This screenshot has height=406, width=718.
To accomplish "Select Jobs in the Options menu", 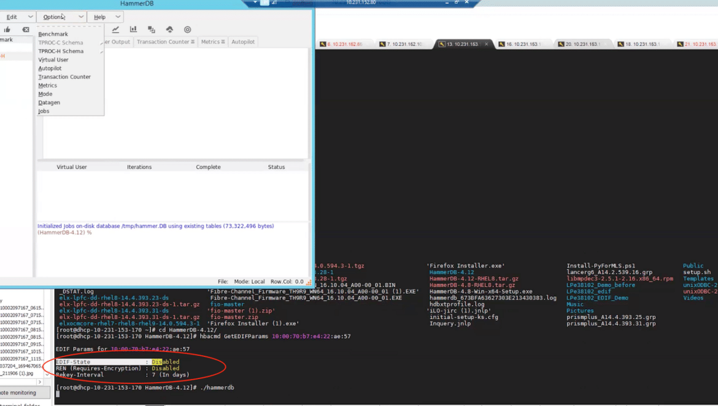I will (x=44, y=111).
